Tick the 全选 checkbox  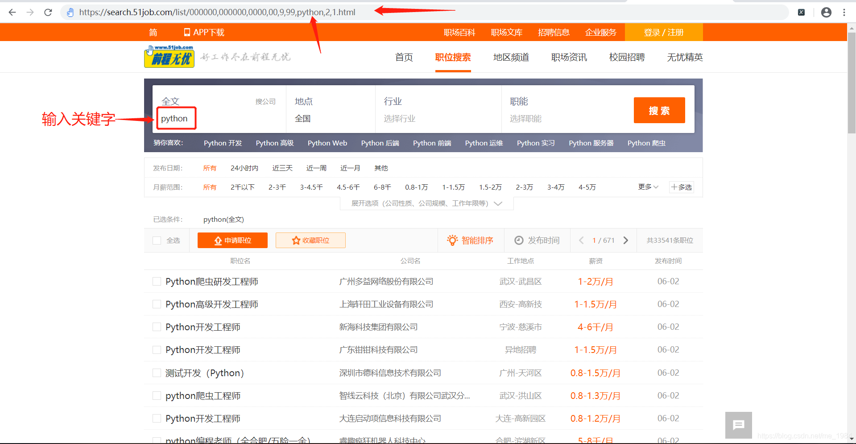(x=157, y=241)
